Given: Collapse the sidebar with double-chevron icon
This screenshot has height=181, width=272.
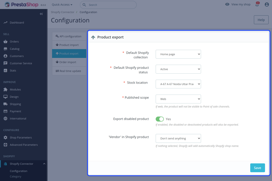Looking at the screenshot, I should pyautogui.click(x=41, y=14).
